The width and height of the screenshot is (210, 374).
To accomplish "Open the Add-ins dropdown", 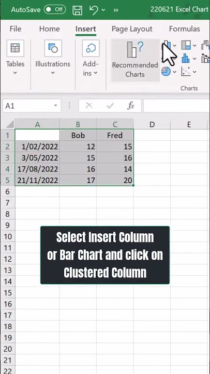I will 91,58.
